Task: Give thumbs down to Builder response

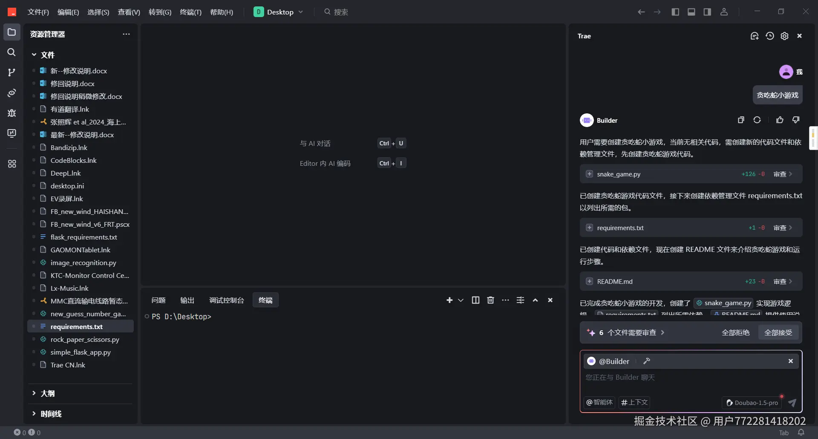Action: 796,120
